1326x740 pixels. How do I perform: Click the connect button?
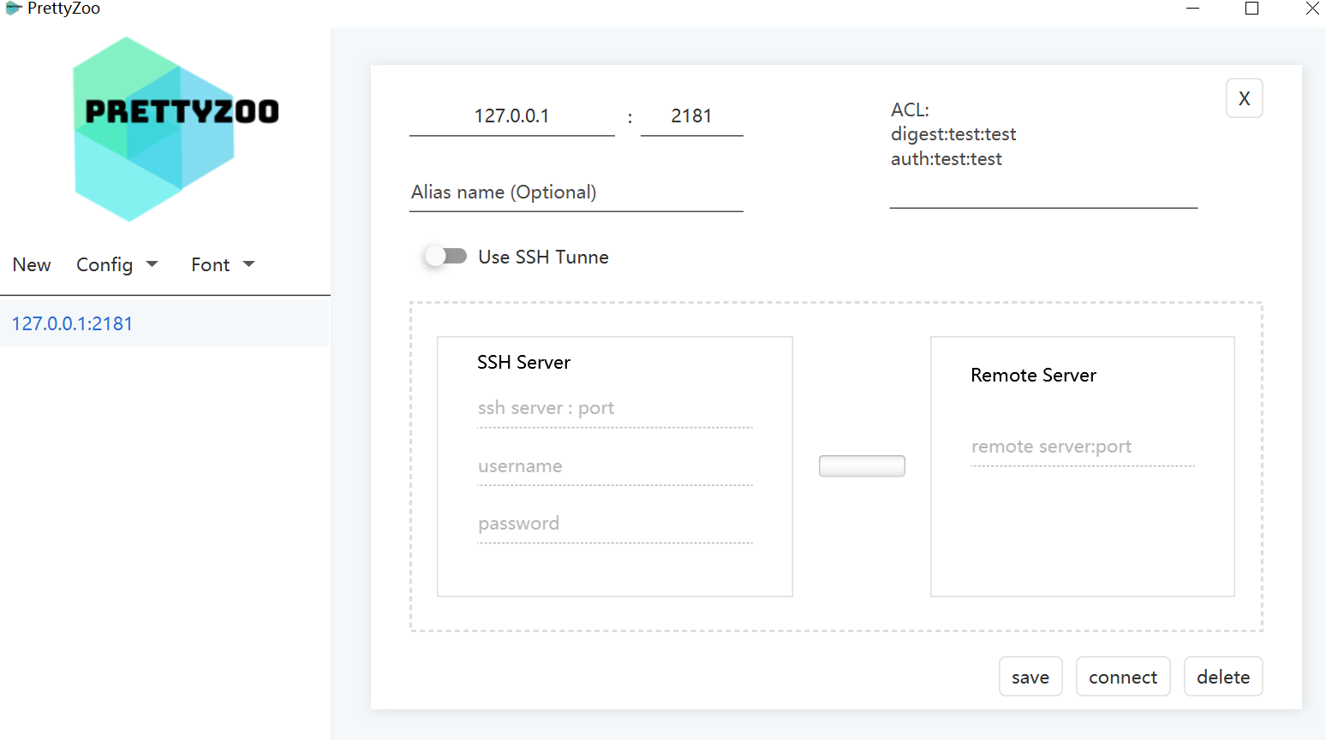(x=1122, y=677)
